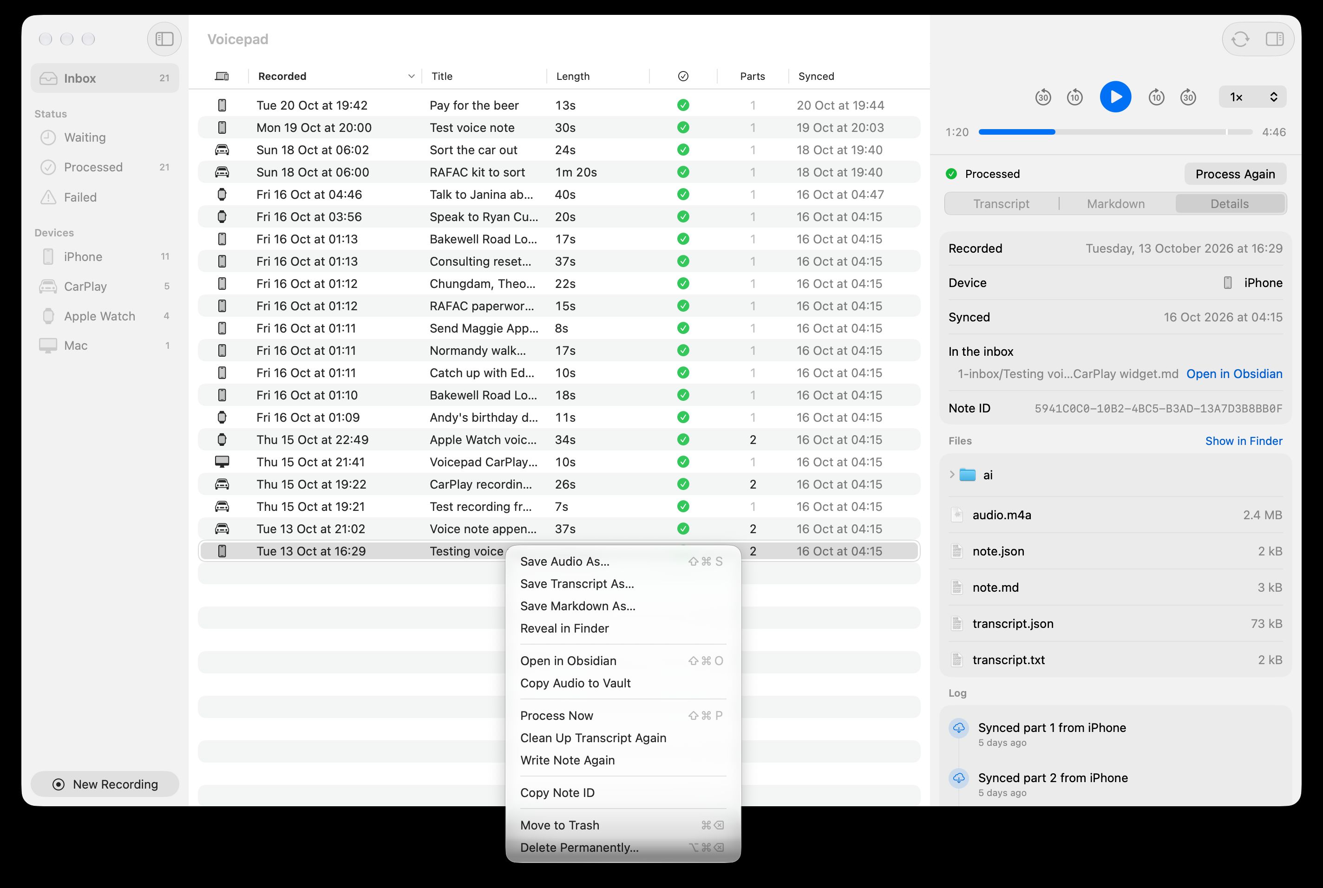1323x888 pixels.
Task: Skip forward 30 seconds
Action: [1188, 98]
